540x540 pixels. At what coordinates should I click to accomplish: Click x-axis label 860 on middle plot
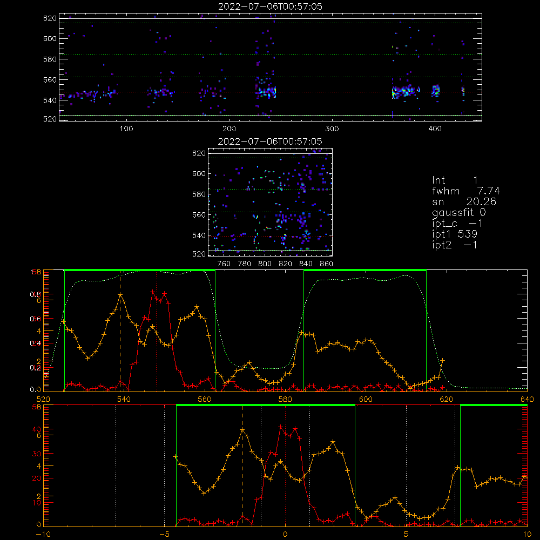(327, 264)
